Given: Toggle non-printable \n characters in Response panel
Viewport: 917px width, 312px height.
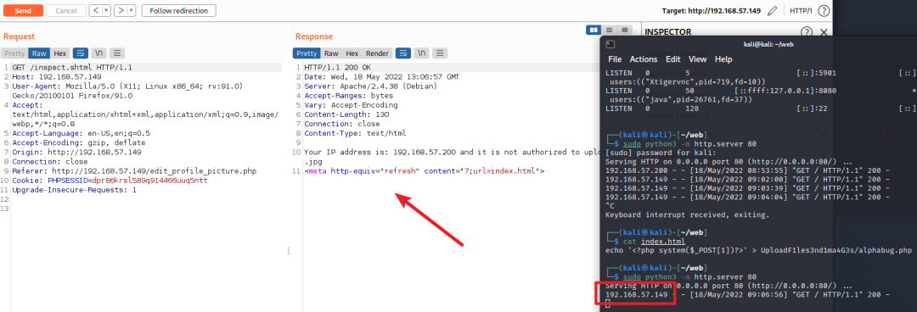Looking at the screenshot, I should click(421, 53).
